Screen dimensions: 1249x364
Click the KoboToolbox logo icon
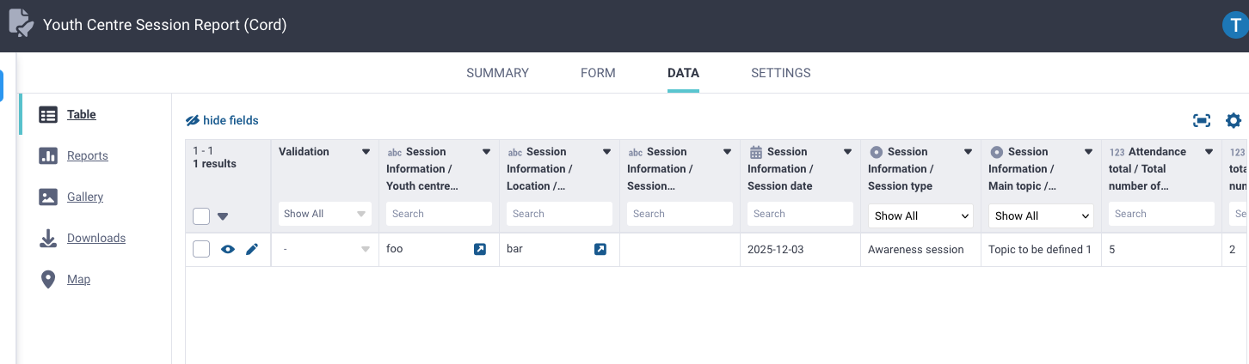[x=21, y=24]
